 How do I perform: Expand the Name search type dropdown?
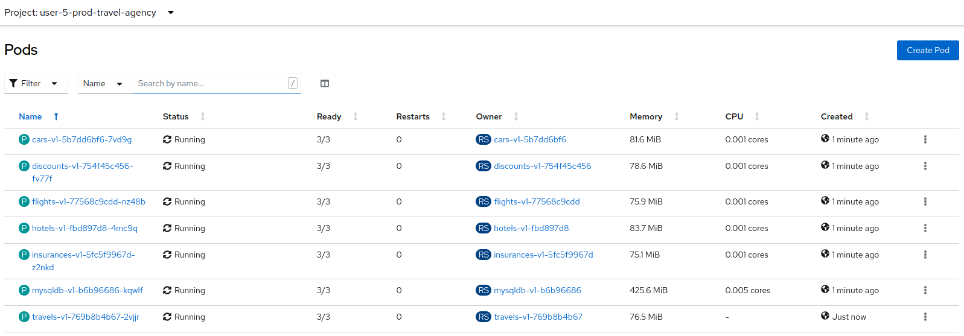103,83
